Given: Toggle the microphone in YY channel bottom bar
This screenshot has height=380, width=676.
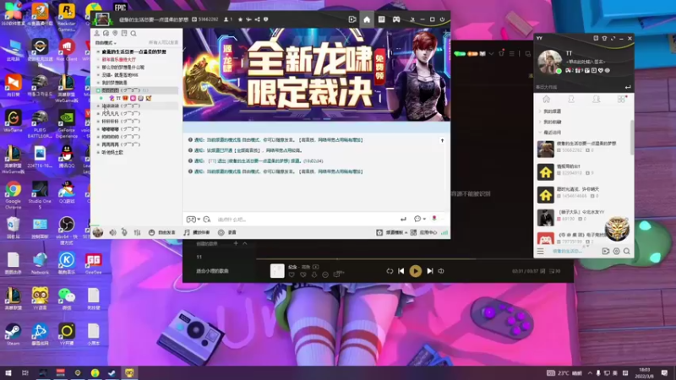Looking at the screenshot, I should (x=124, y=233).
